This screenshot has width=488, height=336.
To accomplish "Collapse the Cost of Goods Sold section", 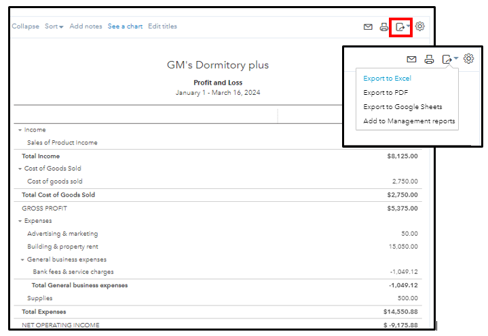I will pyautogui.click(x=20, y=169).
